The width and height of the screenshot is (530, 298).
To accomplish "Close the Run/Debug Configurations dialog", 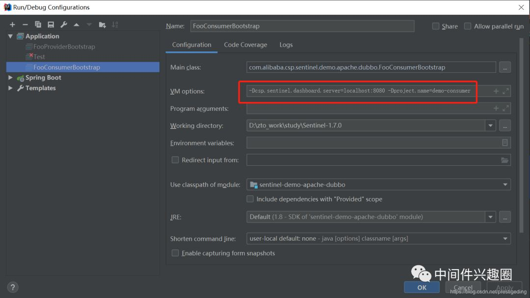I will pyautogui.click(x=521, y=7).
